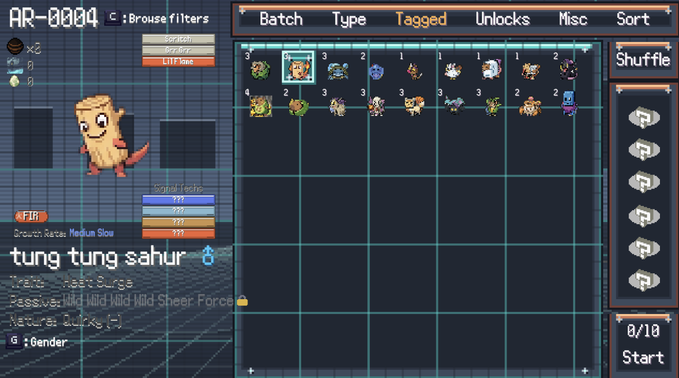This screenshot has width=679, height=378.
Task: Choose the brown creature in a green shell
Action: click(x=298, y=106)
